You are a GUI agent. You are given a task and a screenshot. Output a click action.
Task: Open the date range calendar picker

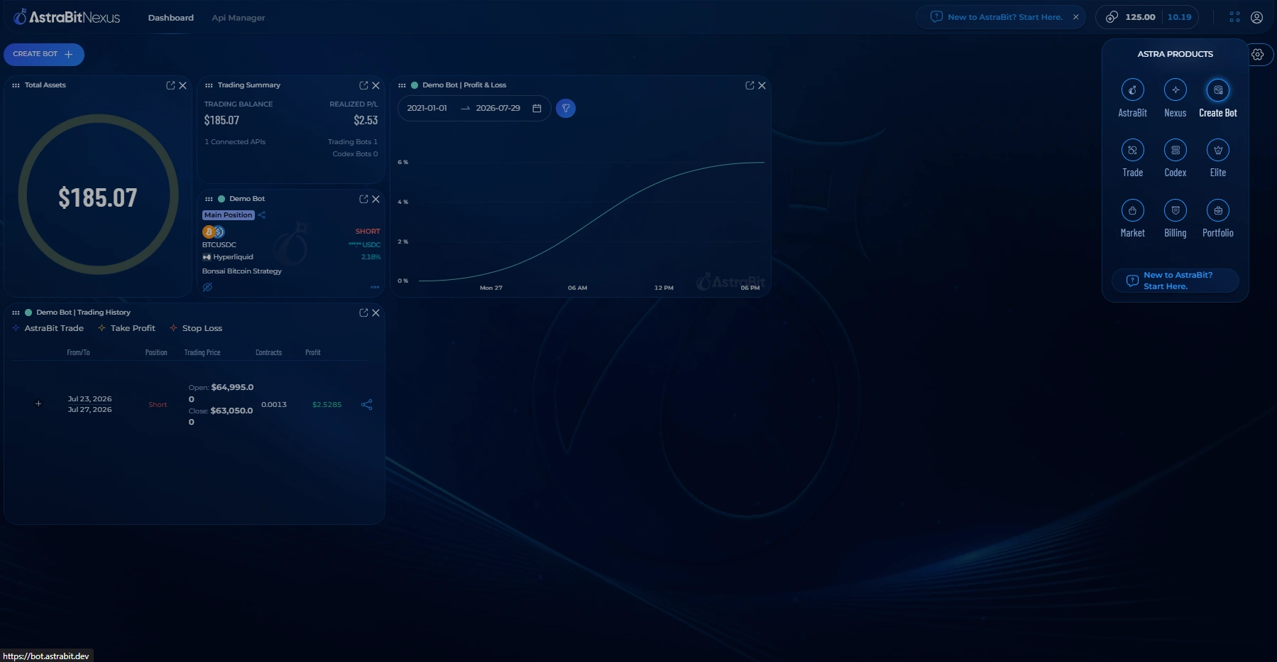537,108
